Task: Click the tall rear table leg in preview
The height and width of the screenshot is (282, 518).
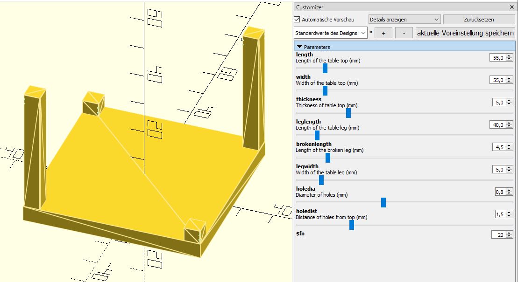Action: (254, 89)
